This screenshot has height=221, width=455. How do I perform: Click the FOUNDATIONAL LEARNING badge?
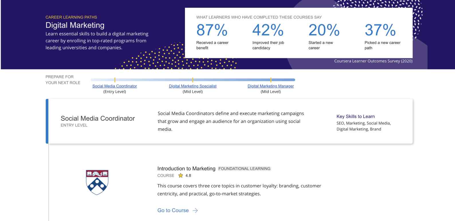(244, 168)
